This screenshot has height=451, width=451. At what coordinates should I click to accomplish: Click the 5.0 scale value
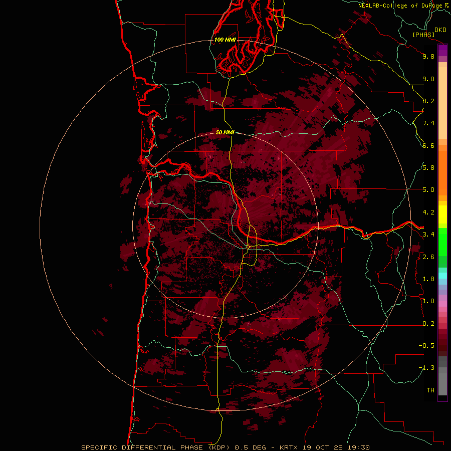(428, 190)
